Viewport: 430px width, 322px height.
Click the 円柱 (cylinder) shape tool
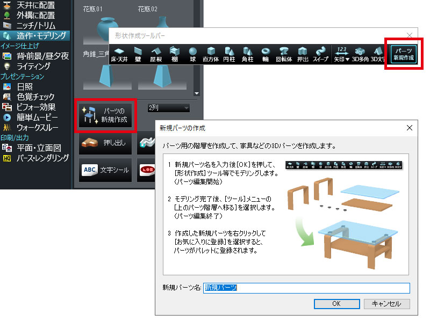coord(229,55)
